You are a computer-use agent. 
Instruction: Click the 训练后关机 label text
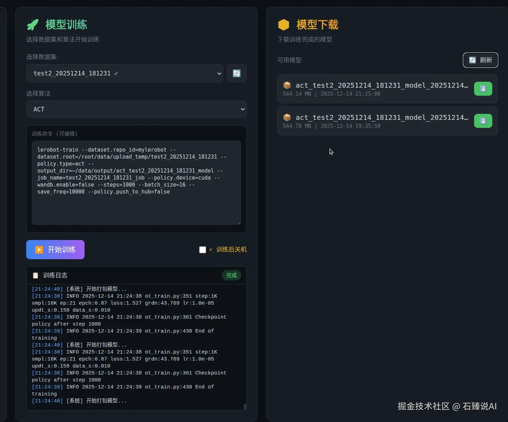[x=231, y=249]
